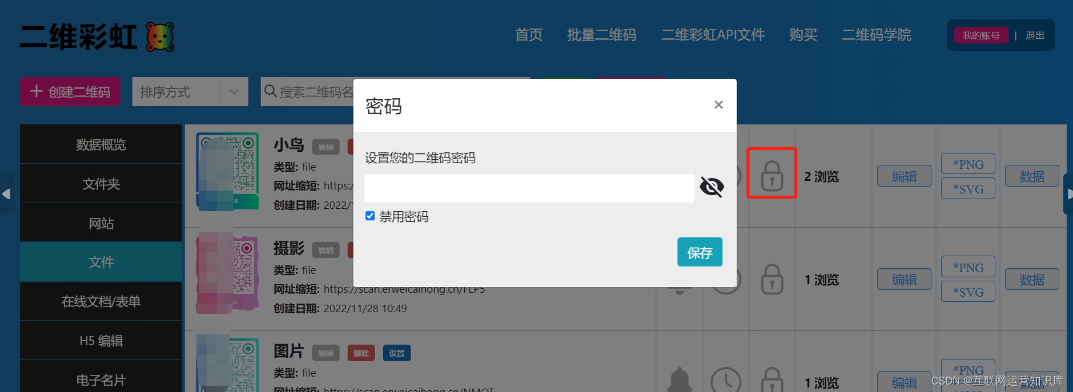Download *SVG for 摄影 row

click(x=968, y=292)
